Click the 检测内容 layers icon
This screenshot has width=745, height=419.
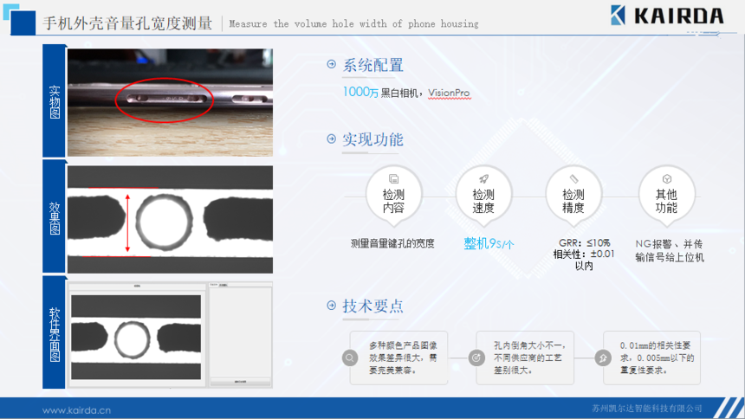(x=393, y=178)
